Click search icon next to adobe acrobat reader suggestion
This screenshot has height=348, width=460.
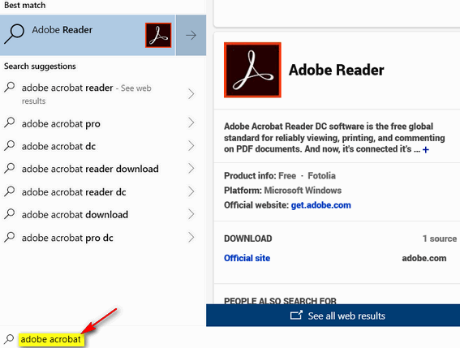click(10, 87)
